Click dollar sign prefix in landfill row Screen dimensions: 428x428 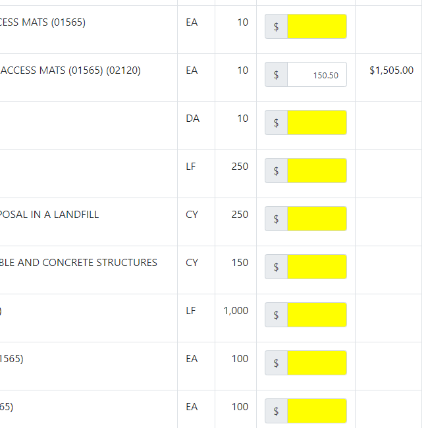point(277,219)
